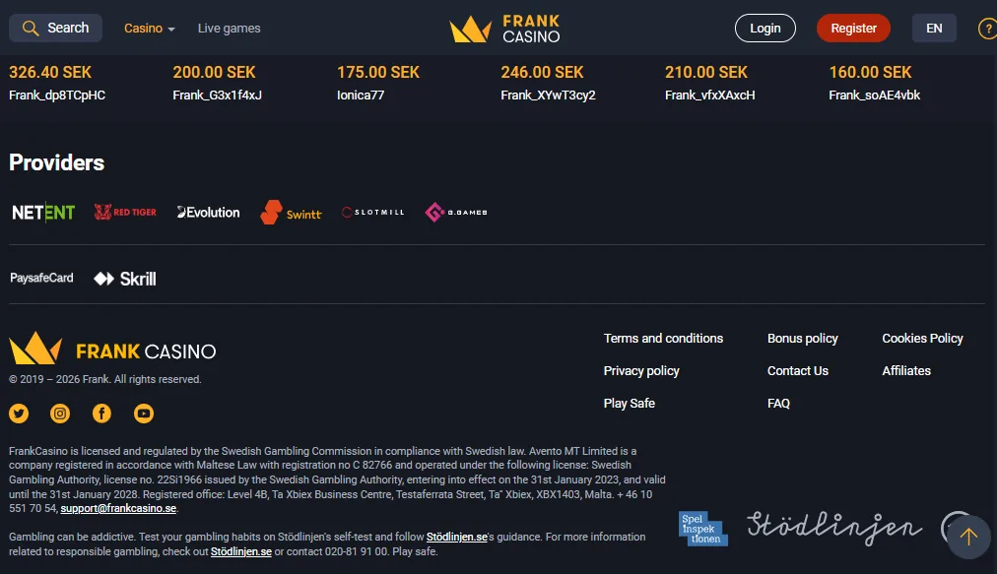Click the Providers heading
The image size is (997, 574).
pyautogui.click(x=56, y=162)
